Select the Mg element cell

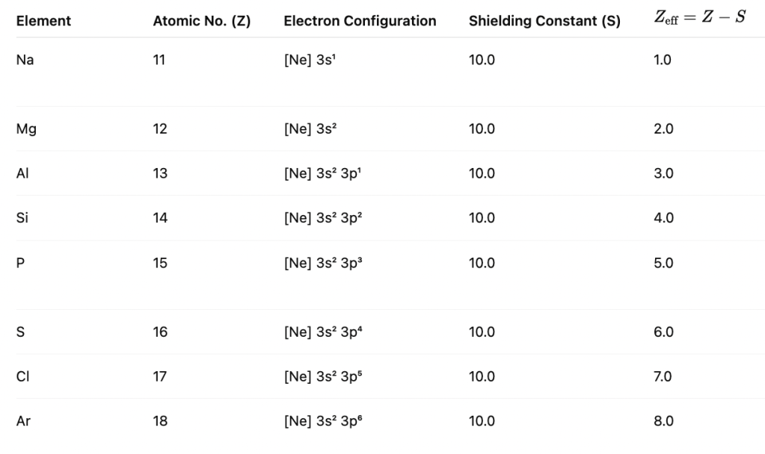[26, 128]
